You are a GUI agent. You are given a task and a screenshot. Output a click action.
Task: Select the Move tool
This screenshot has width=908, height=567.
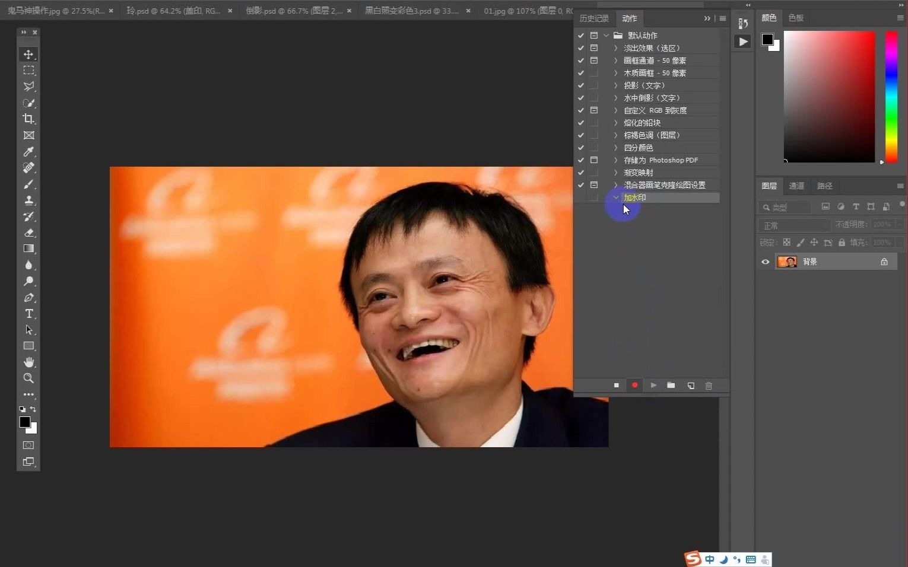point(28,54)
